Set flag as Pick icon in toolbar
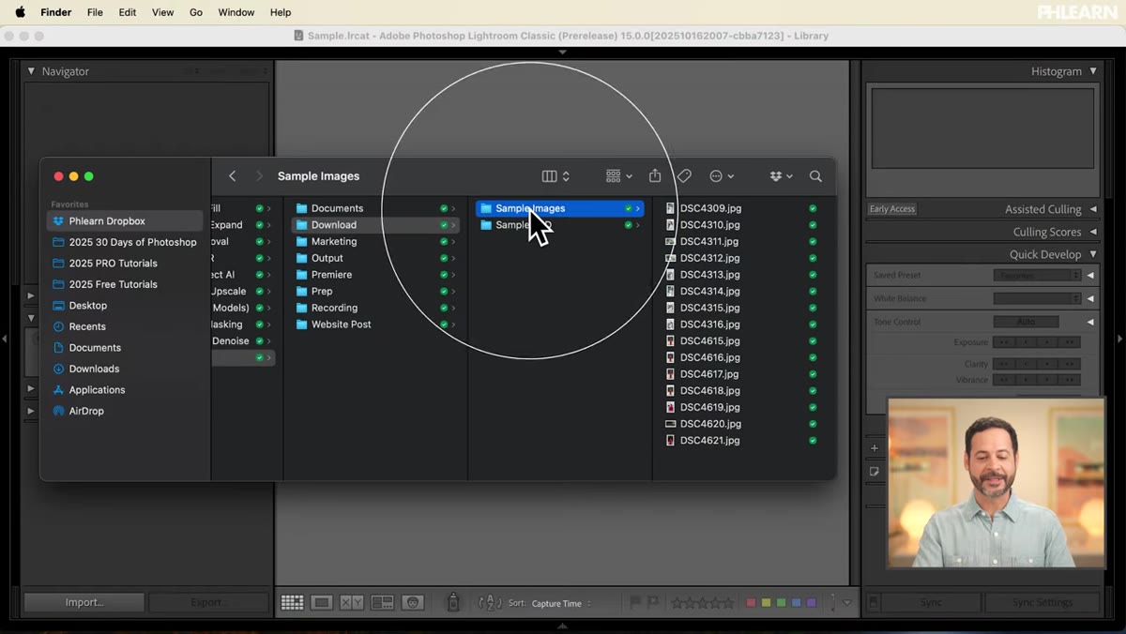Viewport: 1126px width, 634px height. click(635, 602)
